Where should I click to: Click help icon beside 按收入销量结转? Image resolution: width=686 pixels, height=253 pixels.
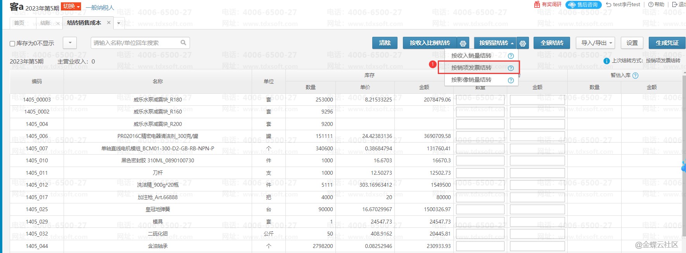(511, 56)
